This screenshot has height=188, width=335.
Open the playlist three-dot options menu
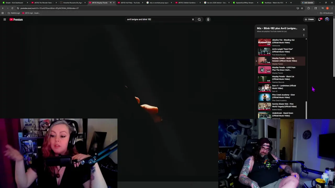304,35
